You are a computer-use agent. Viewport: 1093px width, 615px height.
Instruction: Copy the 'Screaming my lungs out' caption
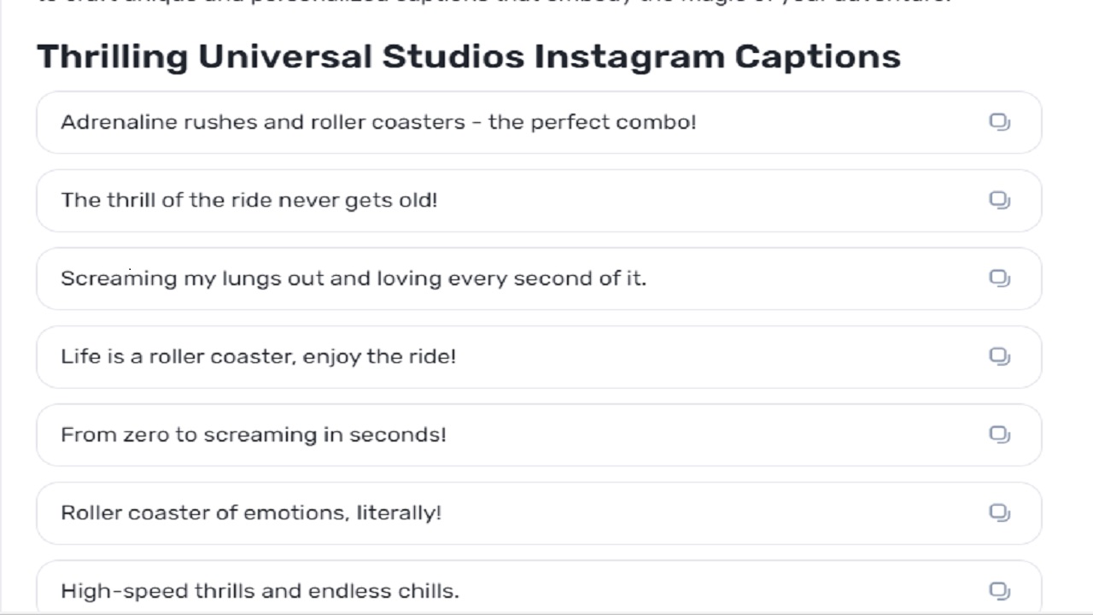999,278
